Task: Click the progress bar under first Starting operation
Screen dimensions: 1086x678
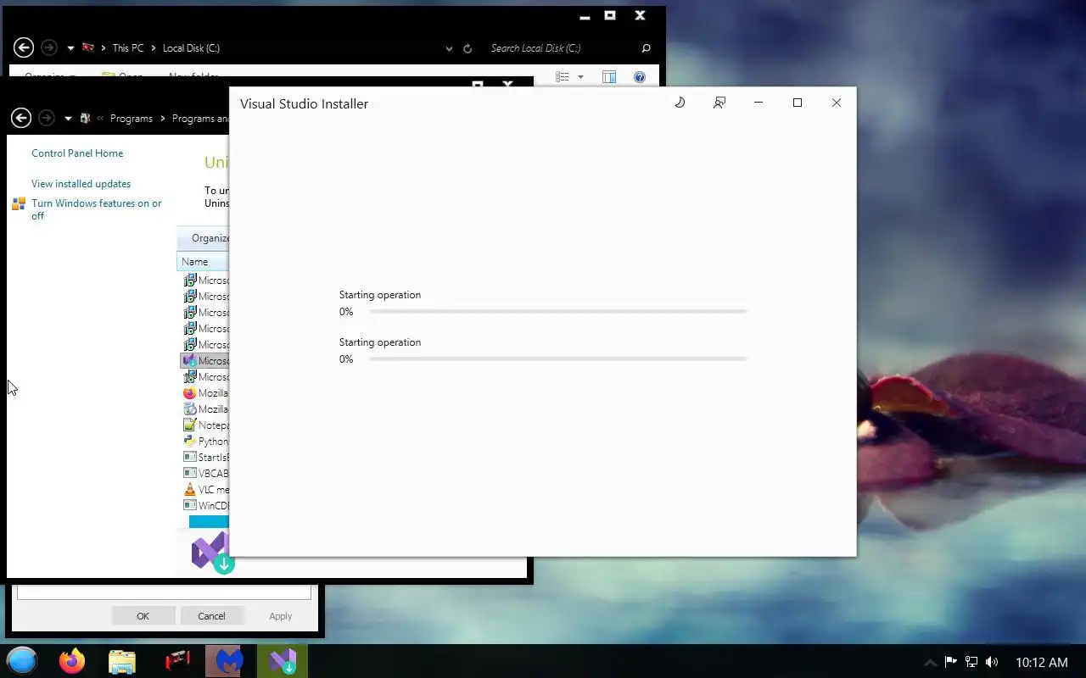Action: coord(557,312)
